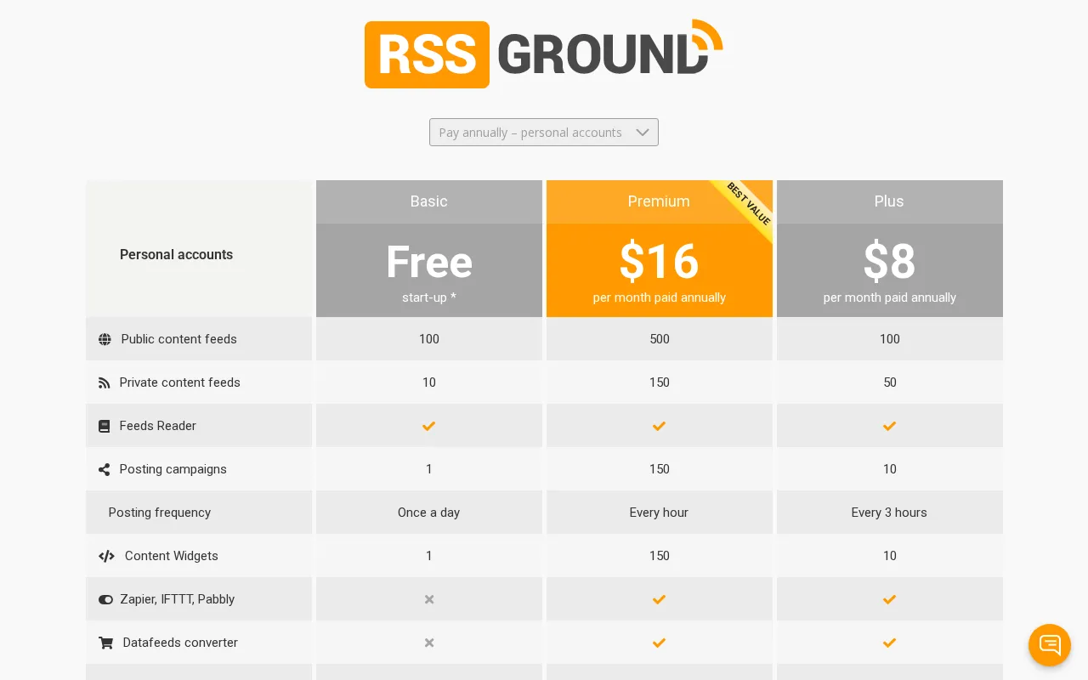Click the toggle icon beside Zapier, IFTTT, Pabbly

105,599
